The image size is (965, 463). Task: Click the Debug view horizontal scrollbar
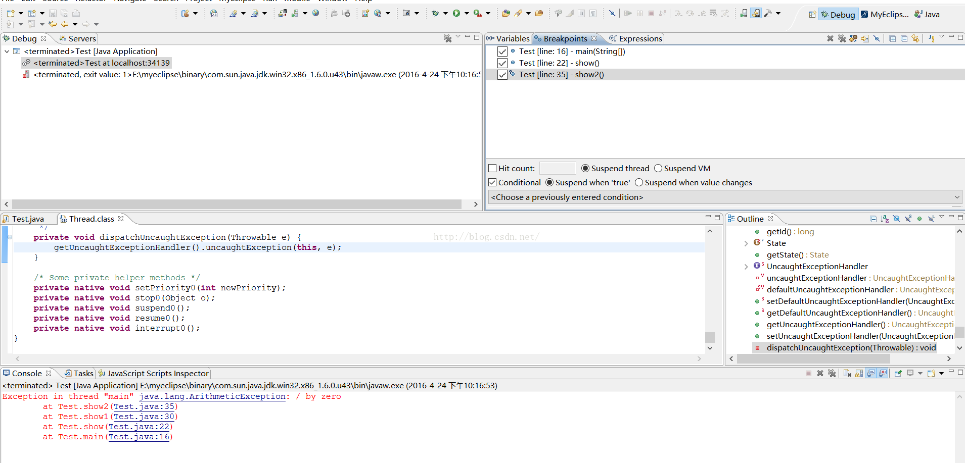point(237,204)
